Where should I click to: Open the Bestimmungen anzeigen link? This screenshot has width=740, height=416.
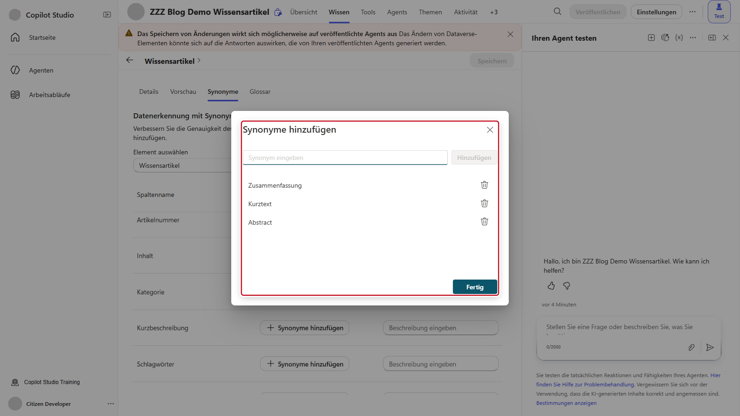coord(566,403)
